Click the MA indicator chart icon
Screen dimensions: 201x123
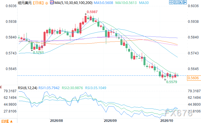[x=52, y=2]
